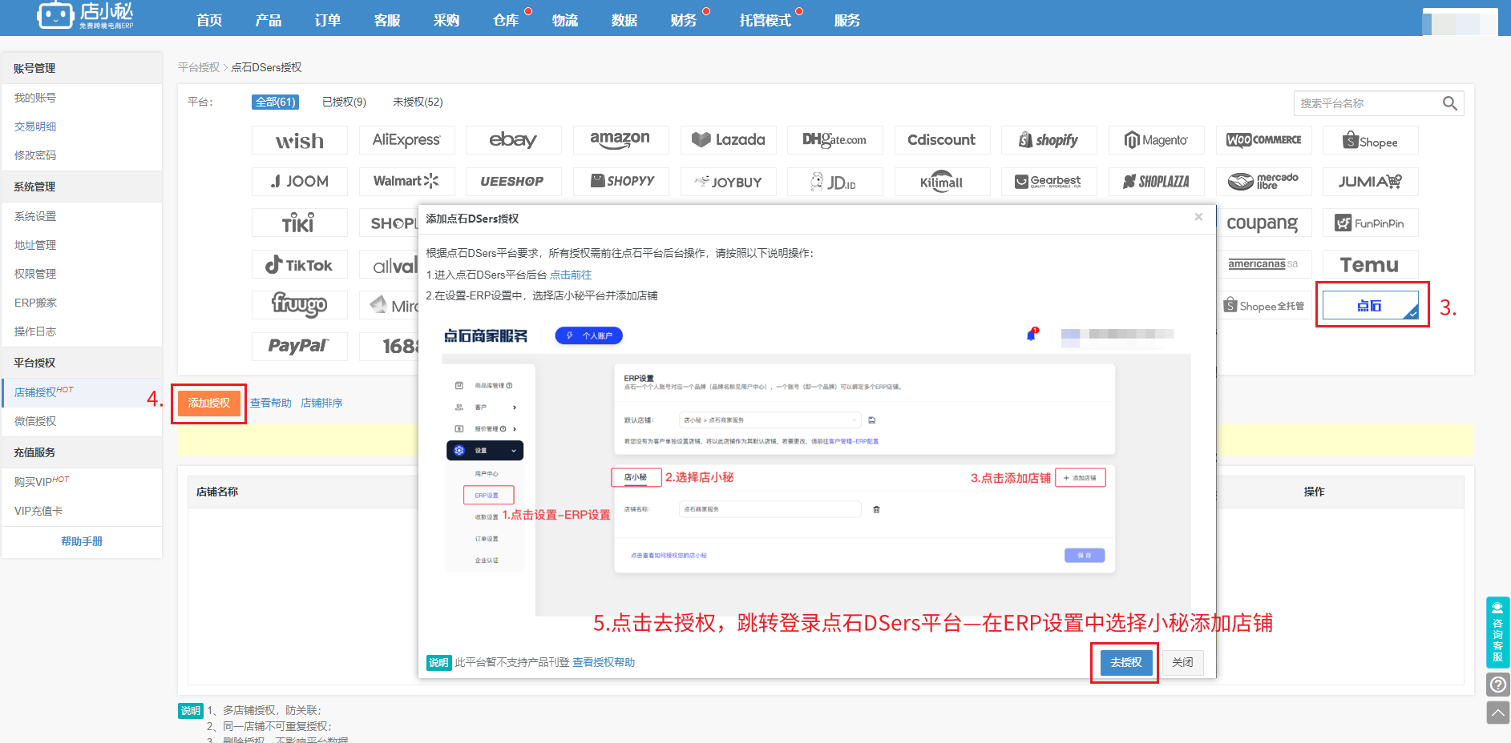Select the Coupang platform logo
Image resolution: width=1511 pixels, height=743 pixels.
pyautogui.click(x=1263, y=223)
